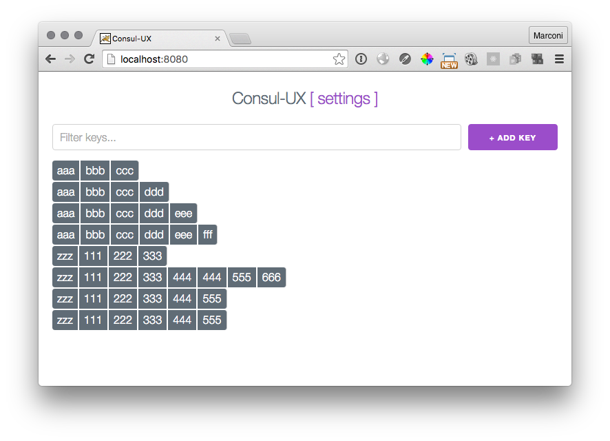Image resolution: width=610 pixels, height=441 pixels.
Task: Click the 111 segment in the zzz row ending 333
Action: click(x=93, y=256)
